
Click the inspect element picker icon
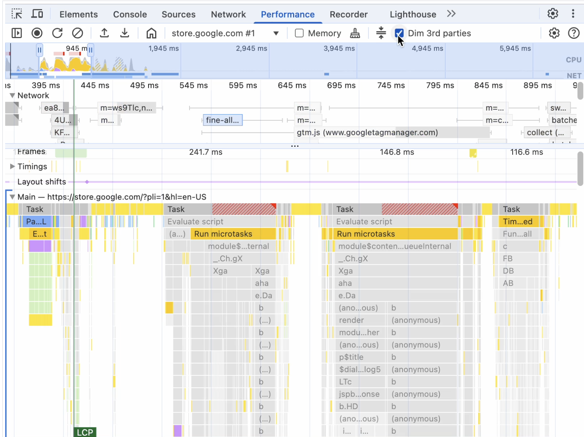pyautogui.click(x=17, y=14)
